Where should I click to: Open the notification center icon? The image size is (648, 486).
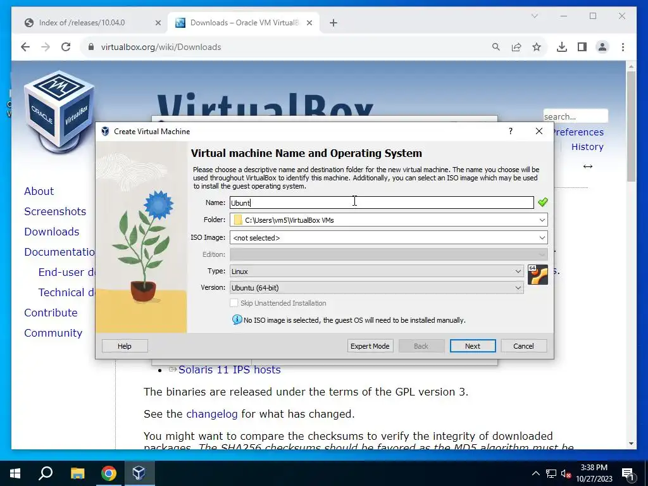coord(628,473)
